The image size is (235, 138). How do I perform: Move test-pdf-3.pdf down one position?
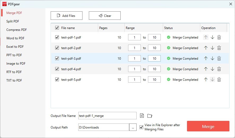[x=212, y=59]
